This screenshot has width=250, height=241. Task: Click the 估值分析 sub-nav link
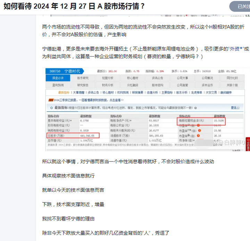[x=152, y=93]
